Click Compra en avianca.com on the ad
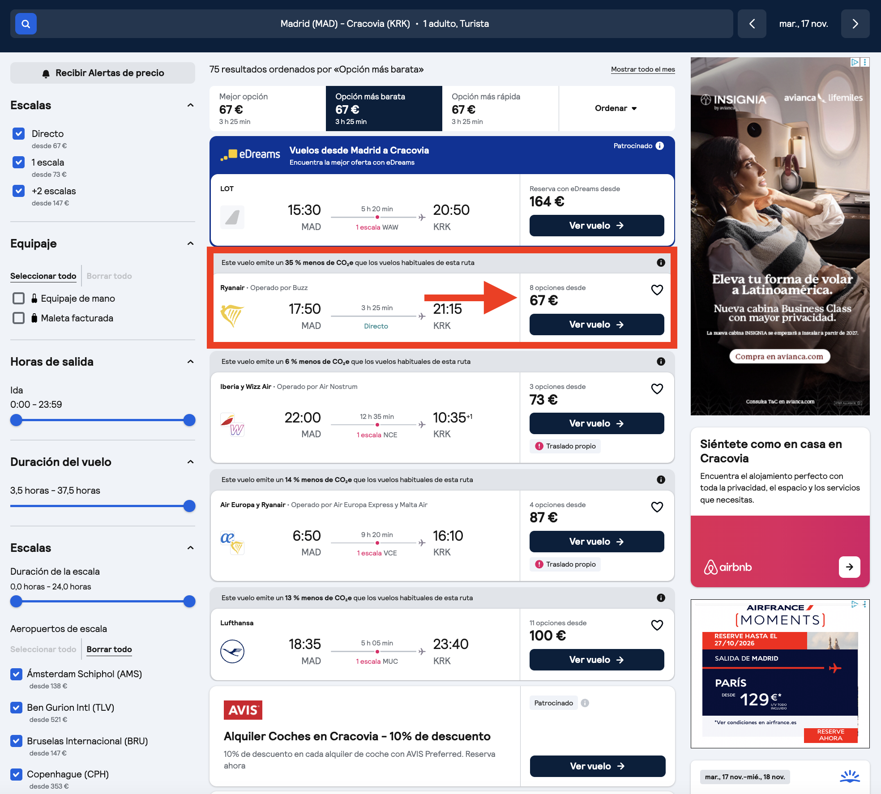881x794 pixels. [779, 357]
